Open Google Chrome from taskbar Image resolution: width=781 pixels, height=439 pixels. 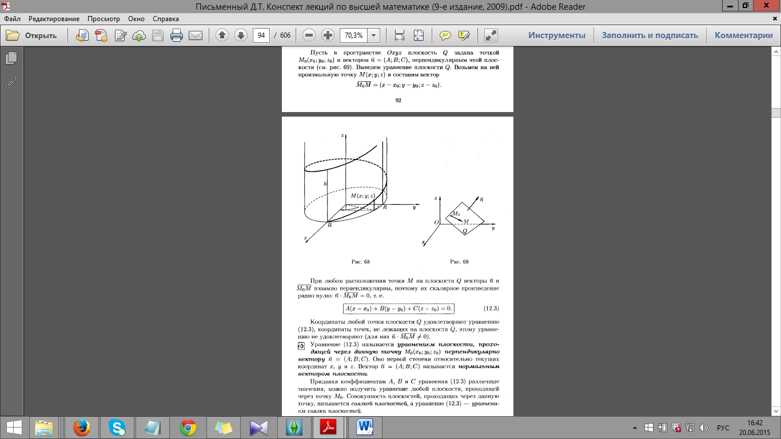188,428
